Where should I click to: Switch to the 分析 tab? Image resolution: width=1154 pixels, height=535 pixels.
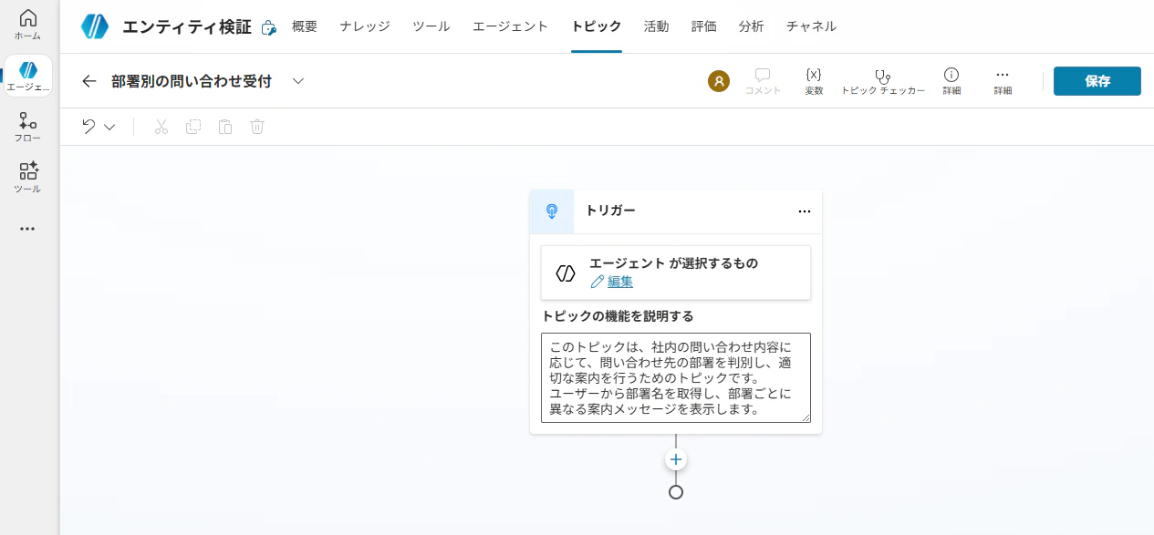752,26
